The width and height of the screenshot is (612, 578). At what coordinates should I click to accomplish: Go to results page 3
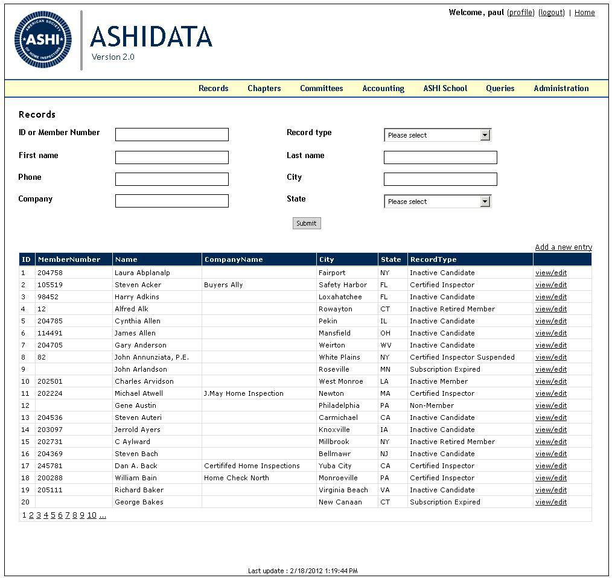(x=39, y=516)
